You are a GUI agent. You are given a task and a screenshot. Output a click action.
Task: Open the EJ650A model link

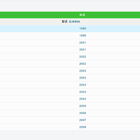point(74,22)
